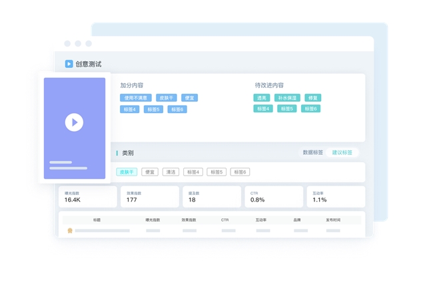Click the 品牌 column header in the table

tap(297, 219)
